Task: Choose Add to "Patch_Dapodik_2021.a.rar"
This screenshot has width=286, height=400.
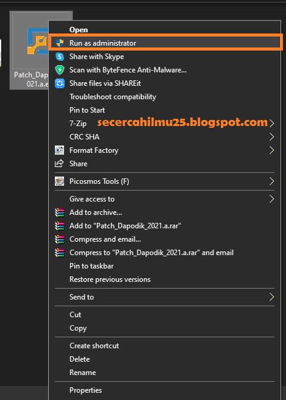Action: (x=165, y=226)
